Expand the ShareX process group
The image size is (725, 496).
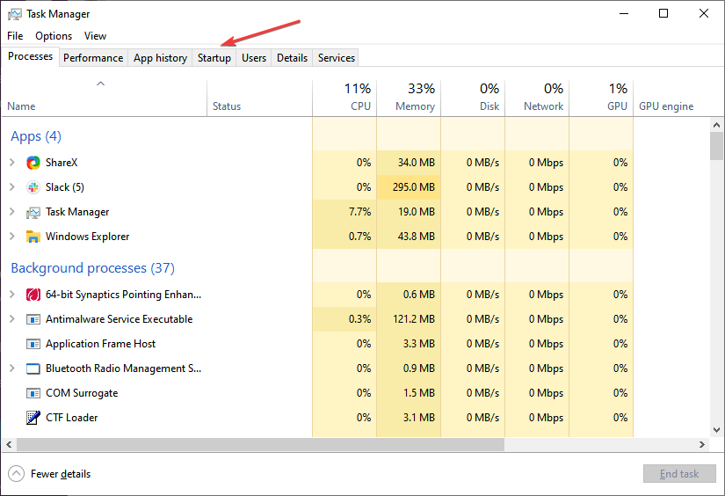click(x=12, y=163)
